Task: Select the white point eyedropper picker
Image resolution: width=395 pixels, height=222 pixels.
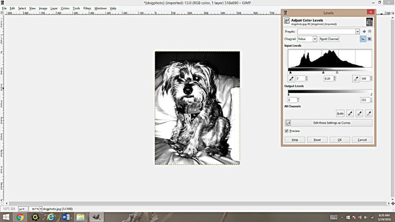Action: (370, 113)
